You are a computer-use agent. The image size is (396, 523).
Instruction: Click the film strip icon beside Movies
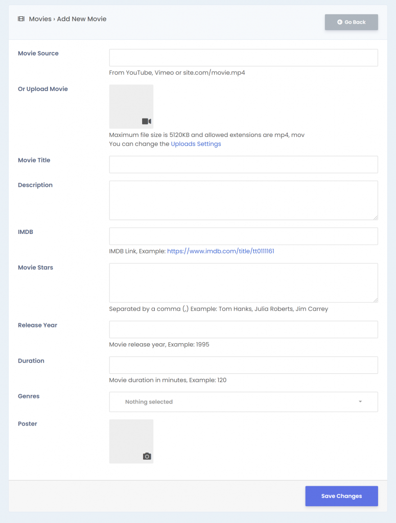(21, 19)
